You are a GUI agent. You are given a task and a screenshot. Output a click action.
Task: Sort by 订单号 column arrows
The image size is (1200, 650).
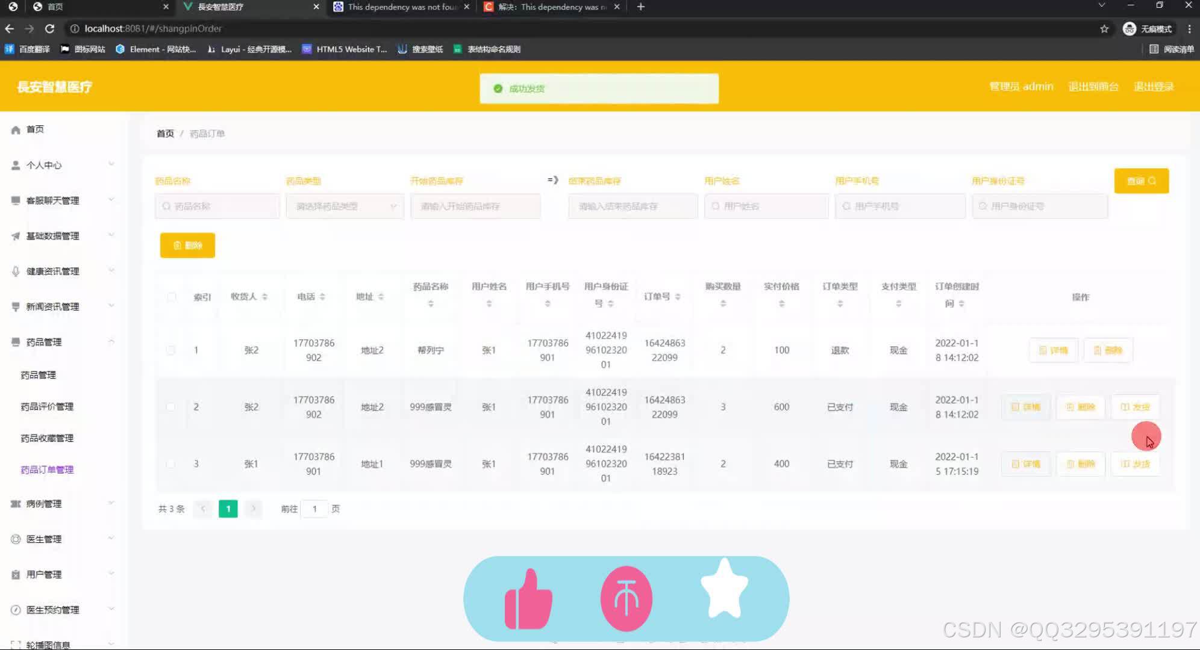[x=678, y=297]
